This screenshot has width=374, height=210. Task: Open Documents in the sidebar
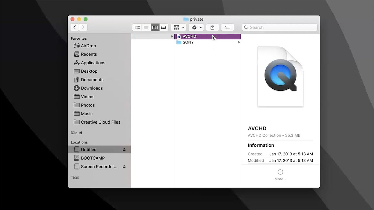(99, 80)
